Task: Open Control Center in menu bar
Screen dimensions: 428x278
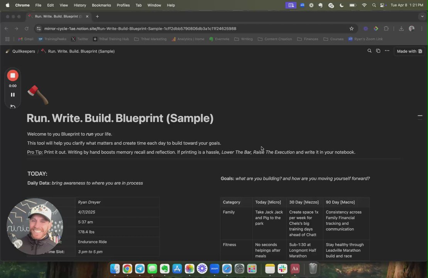Action: [x=382, y=5]
